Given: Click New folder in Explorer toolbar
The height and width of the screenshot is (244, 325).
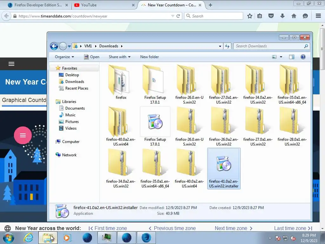Looking at the screenshot, I should [149, 57].
